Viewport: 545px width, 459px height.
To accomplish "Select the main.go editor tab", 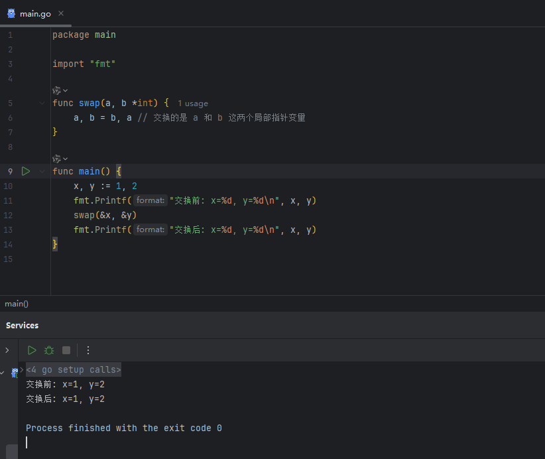I will tap(35, 14).
